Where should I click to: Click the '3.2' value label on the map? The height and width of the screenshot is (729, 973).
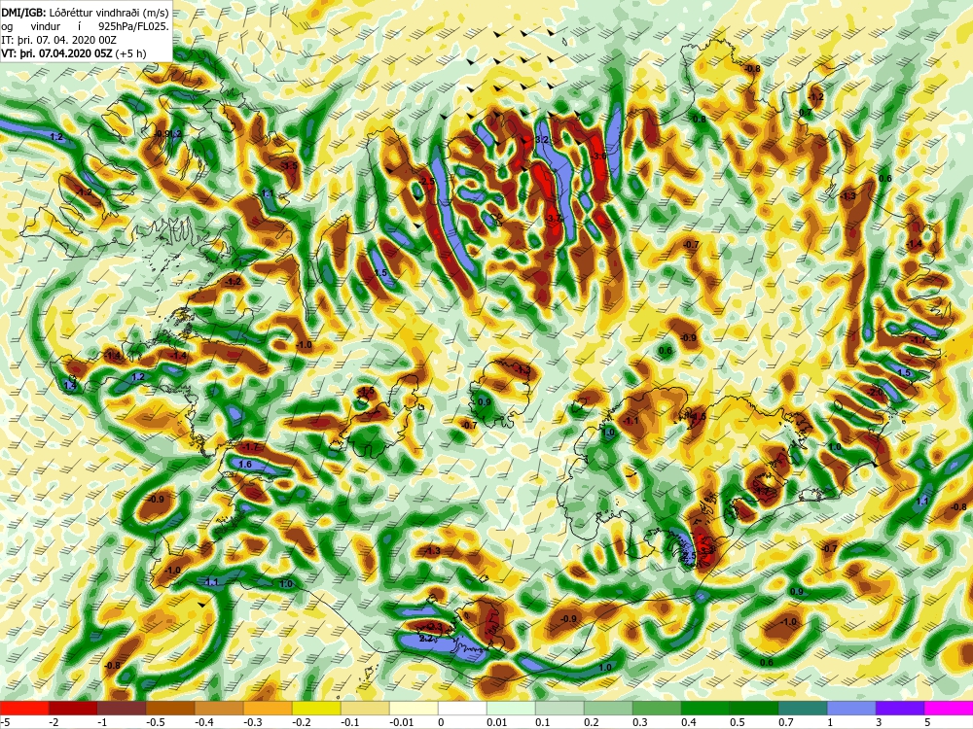click(542, 140)
